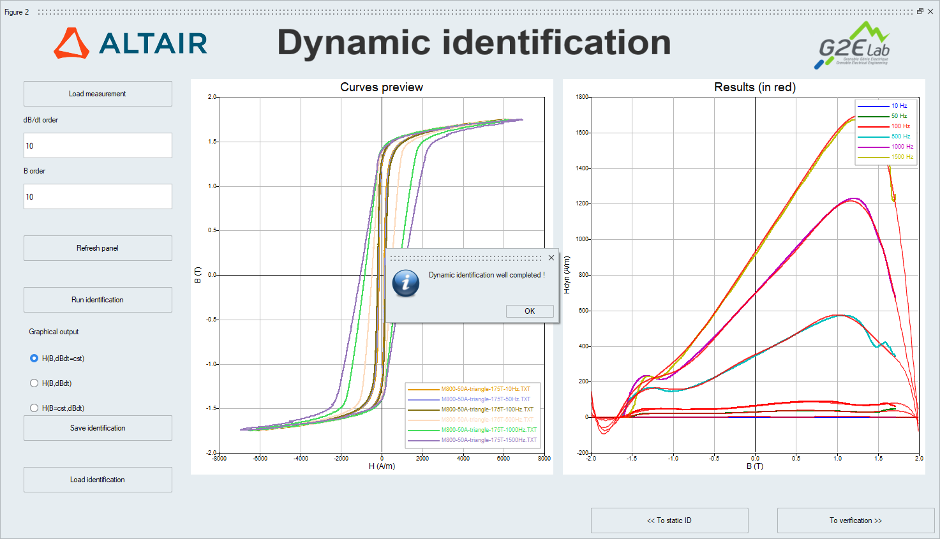Click the blue information icon in dialog

[406, 283]
